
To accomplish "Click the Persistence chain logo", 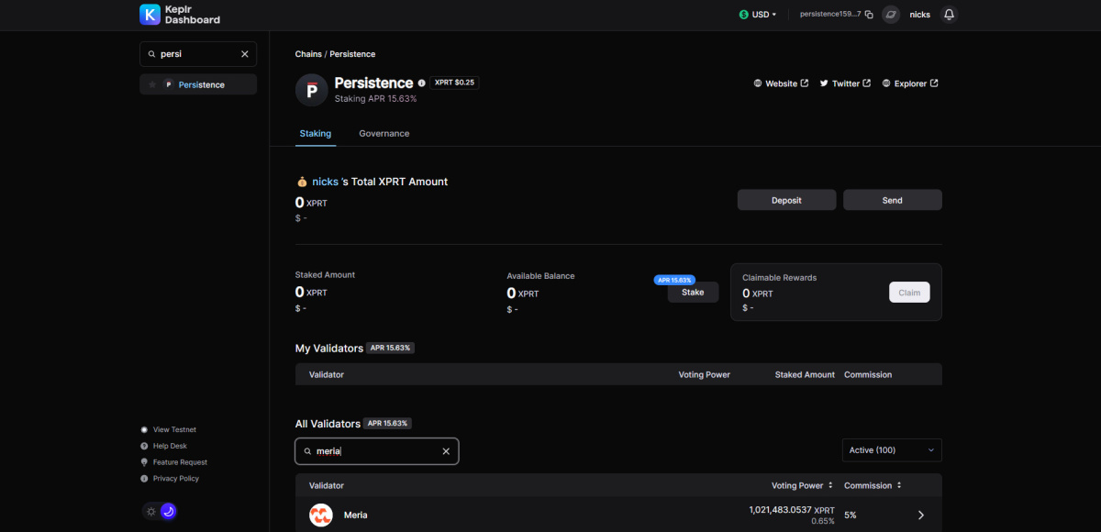I will point(312,90).
